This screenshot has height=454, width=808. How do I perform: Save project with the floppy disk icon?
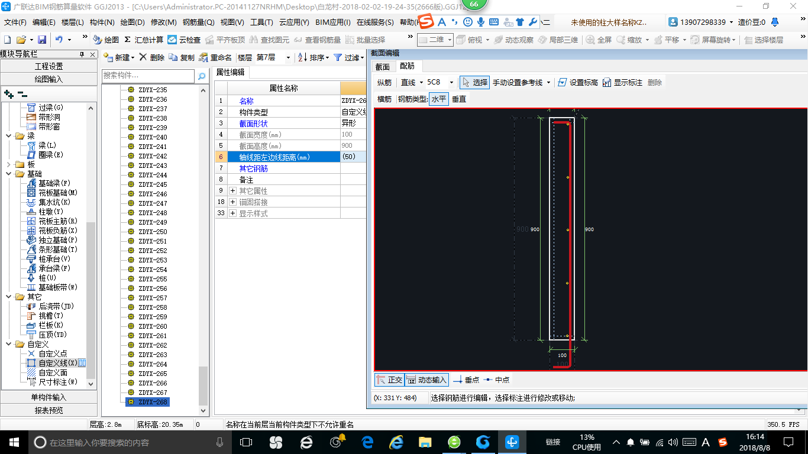(42, 40)
